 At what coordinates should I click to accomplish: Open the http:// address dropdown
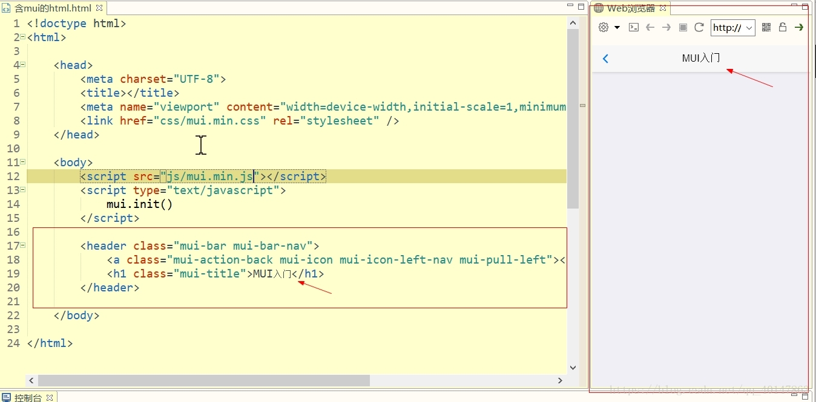point(733,27)
